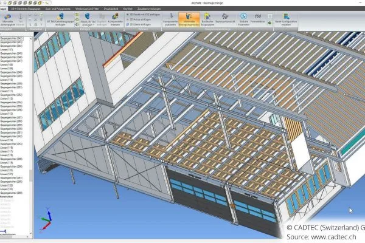Select tree item Gegengerichtet (245)

(12, 53)
